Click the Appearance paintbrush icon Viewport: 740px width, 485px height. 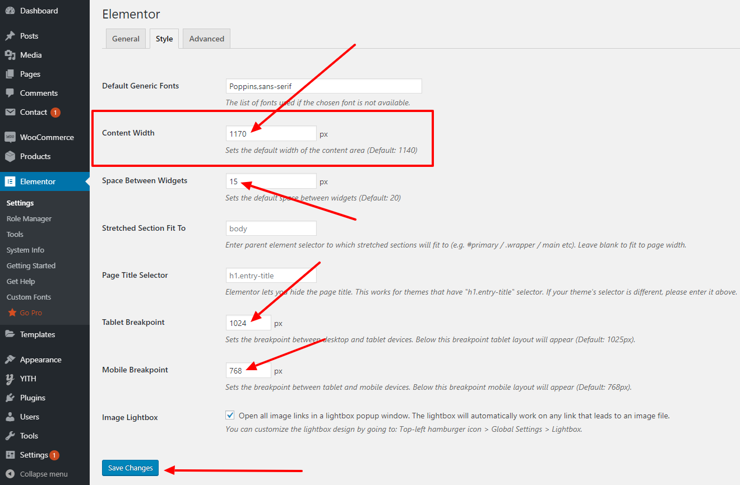point(10,360)
